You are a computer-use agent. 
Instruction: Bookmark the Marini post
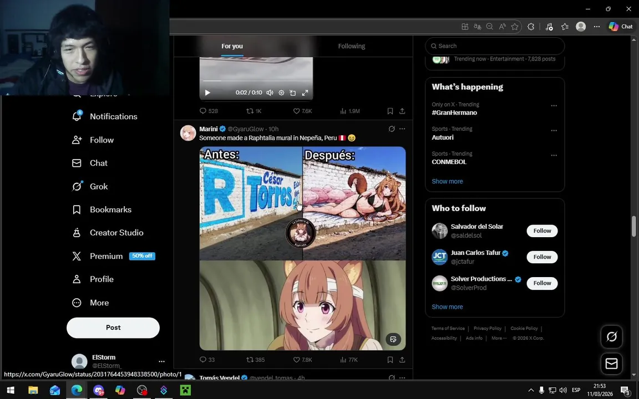tap(390, 360)
